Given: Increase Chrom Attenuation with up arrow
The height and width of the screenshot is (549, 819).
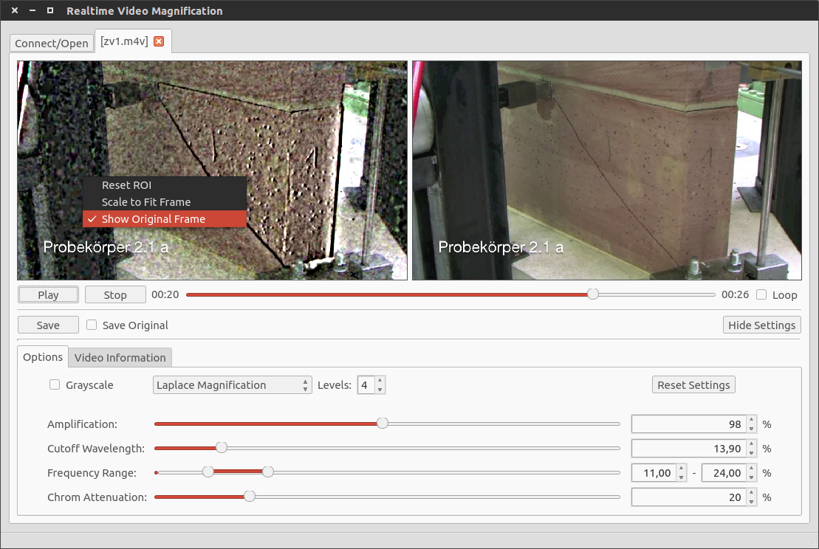Looking at the screenshot, I should (x=751, y=493).
